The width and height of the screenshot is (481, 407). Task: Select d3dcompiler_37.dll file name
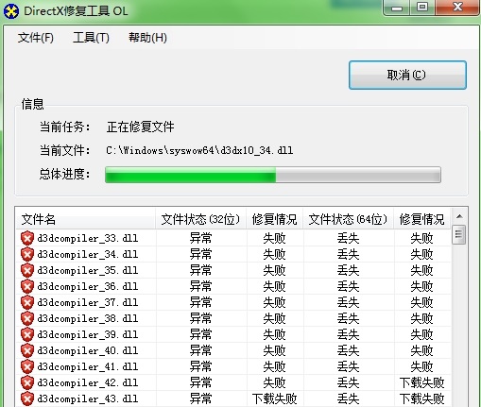88,302
